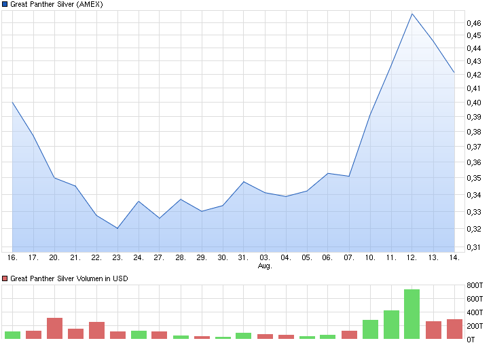Click price axis value '0,36'
Screen dimensions: 493x345
(x=474, y=162)
